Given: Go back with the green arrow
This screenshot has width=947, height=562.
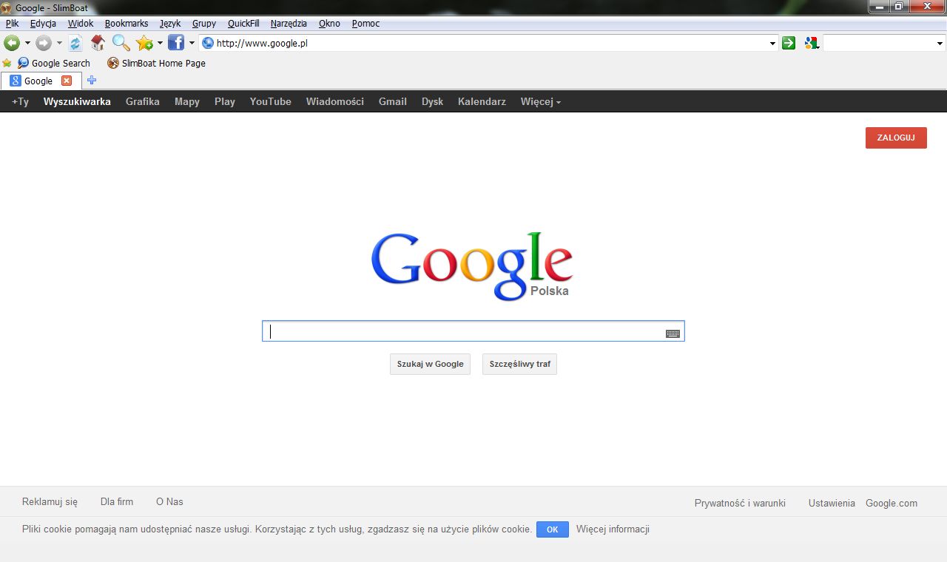Looking at the screenshot, I should click(11, 43).
